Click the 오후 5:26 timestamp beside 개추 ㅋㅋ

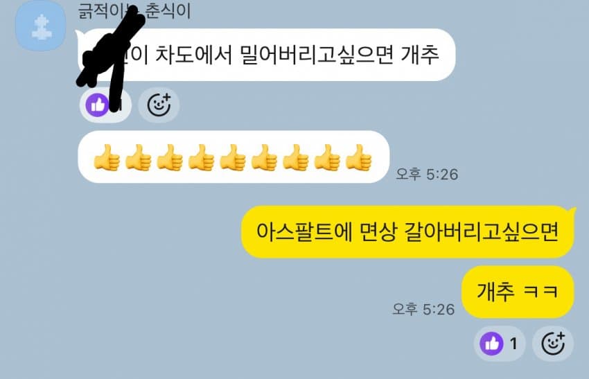click(x=423, y=309)
